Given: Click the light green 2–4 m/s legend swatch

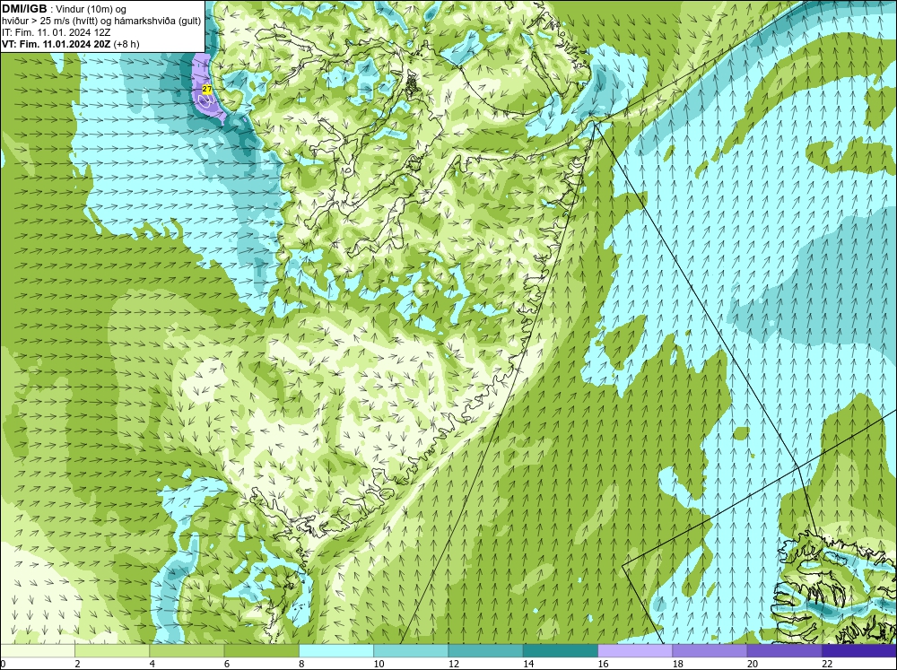Looking at the screenshot, I should [x=112, y=650].
